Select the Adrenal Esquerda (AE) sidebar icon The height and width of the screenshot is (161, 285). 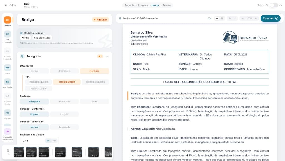8,51
